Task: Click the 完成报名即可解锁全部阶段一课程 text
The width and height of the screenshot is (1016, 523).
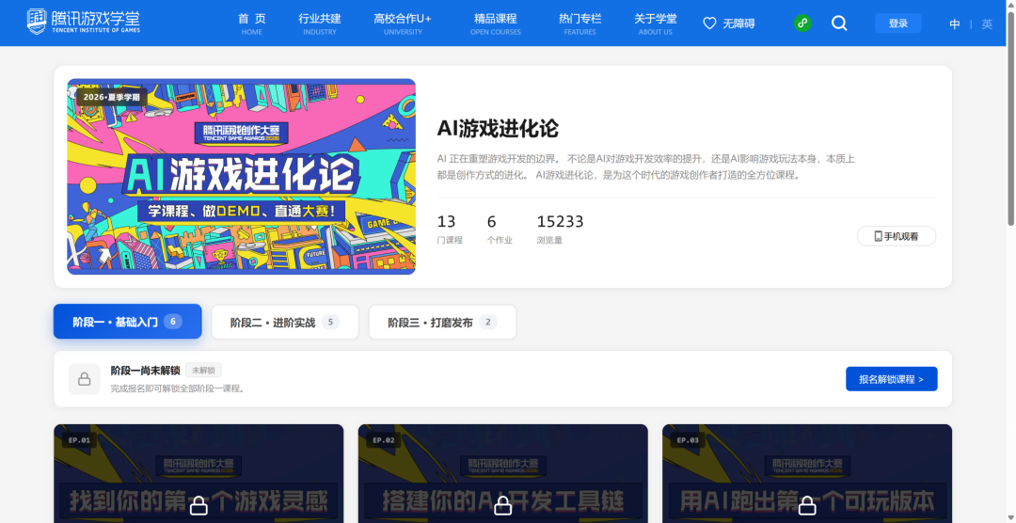Action: click(178, 388)
